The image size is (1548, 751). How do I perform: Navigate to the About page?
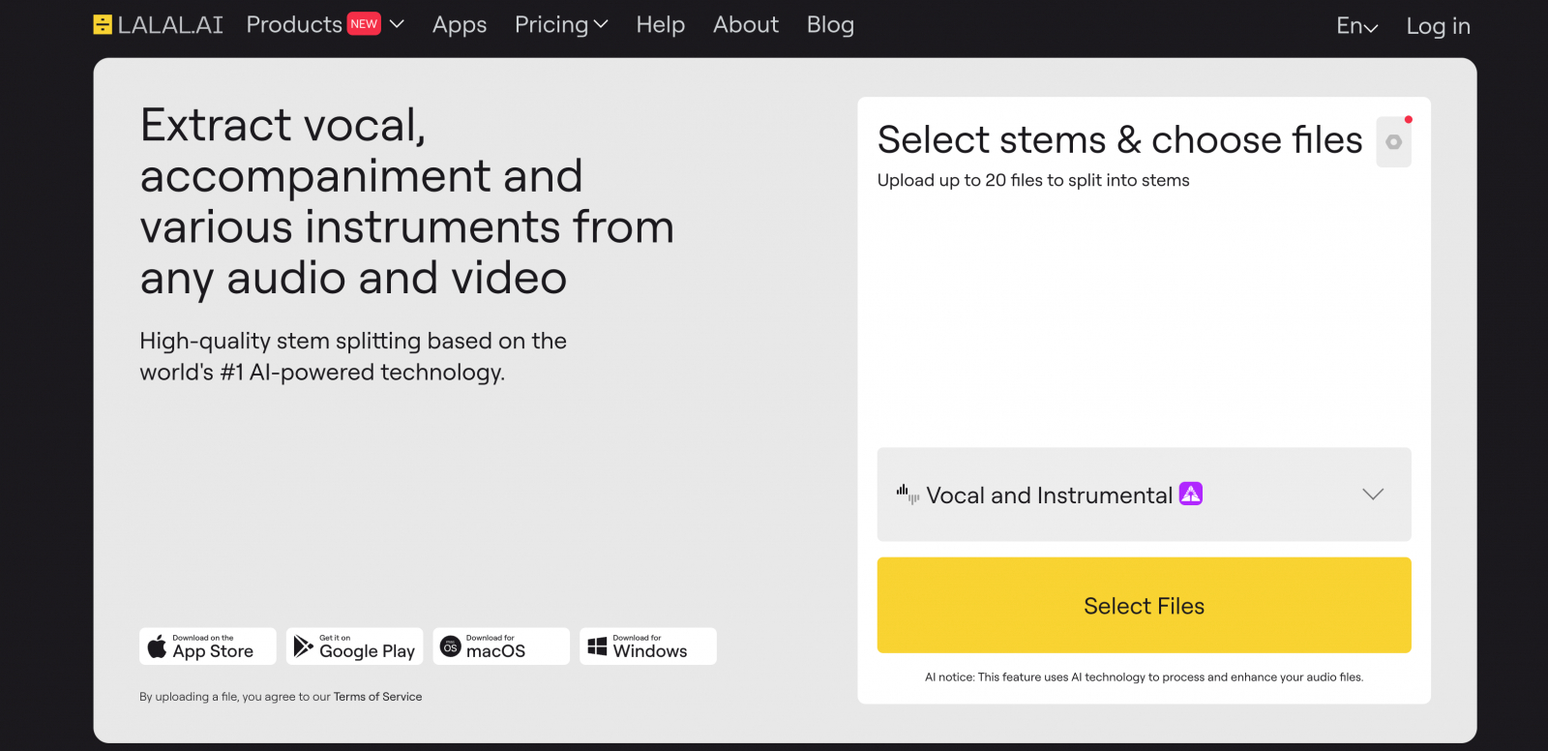pos(746,25)
